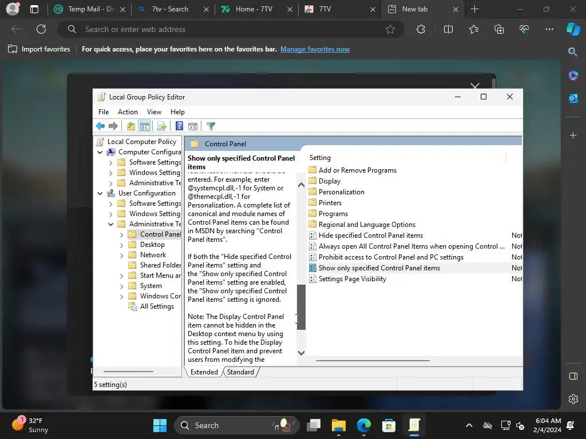Image resolution: width=586 pixels, height=439 pixels.
Task: Collapse User Configuration node
Action: point(100,193)
